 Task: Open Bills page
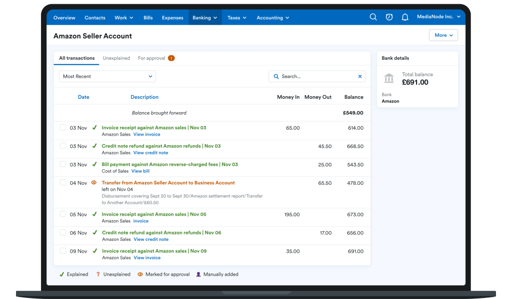click(x=148, y=18)
